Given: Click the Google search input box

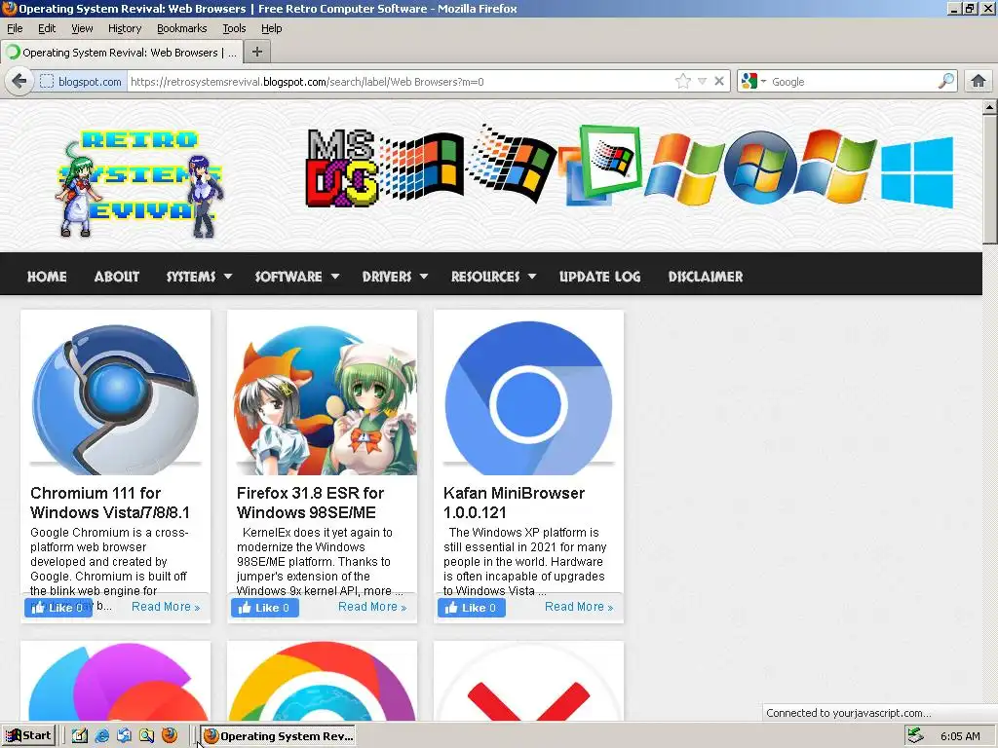Looking at the screenshot, I should (x=853, y=82).
